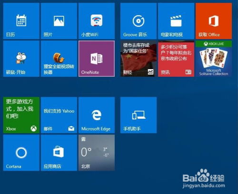238x194 pixels.
Task: Open the 日历 calendar tile
Action: (x=21, y=21)
